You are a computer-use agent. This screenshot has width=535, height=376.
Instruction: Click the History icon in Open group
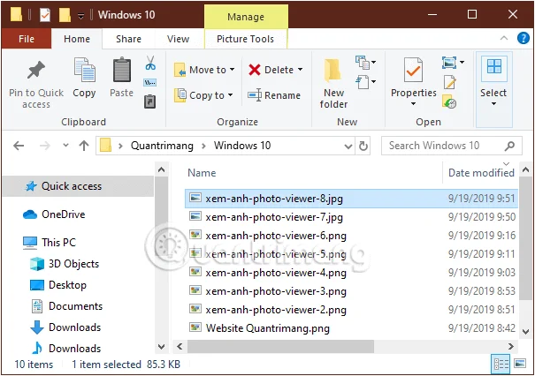coord(449,102)
